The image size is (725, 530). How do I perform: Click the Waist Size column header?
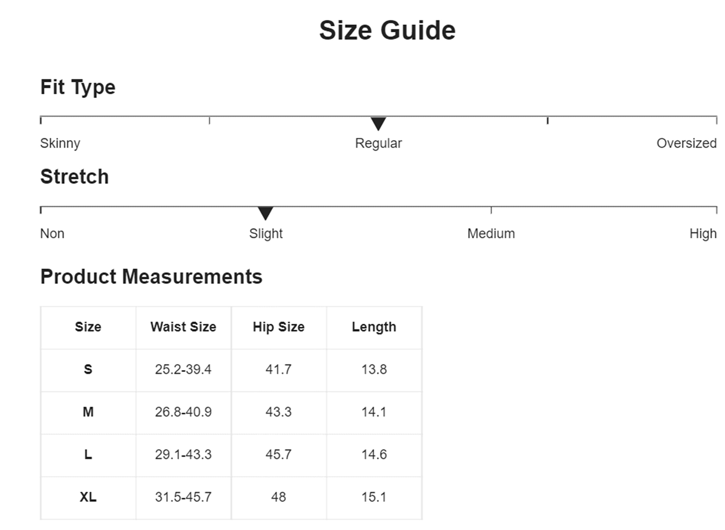tap(183, 327)
